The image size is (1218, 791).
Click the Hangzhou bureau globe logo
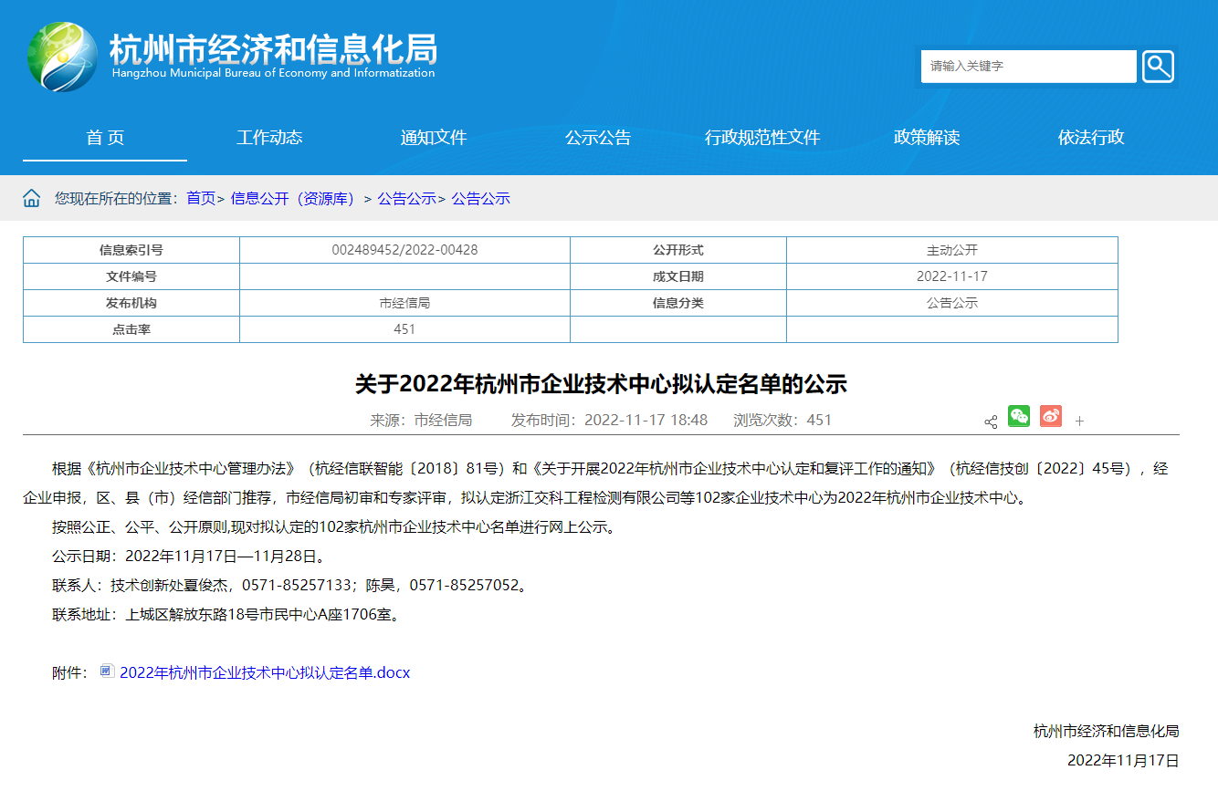click(62, 56)
